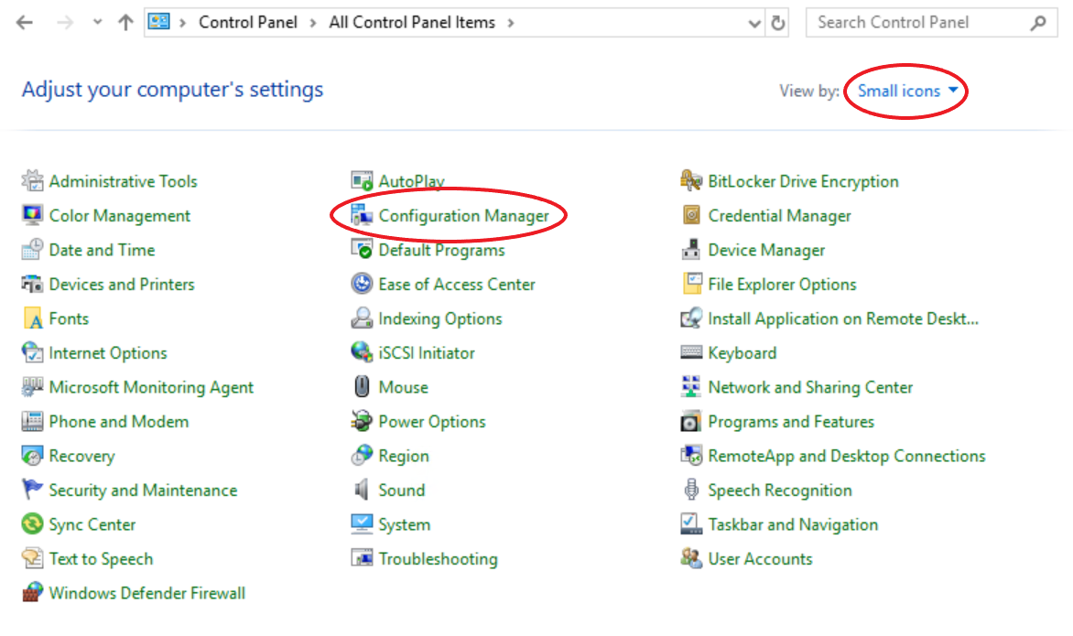Viewport: 1073px width, 636px height.
Task: Click the Control Panel breadcrumb
Action: 248,23
